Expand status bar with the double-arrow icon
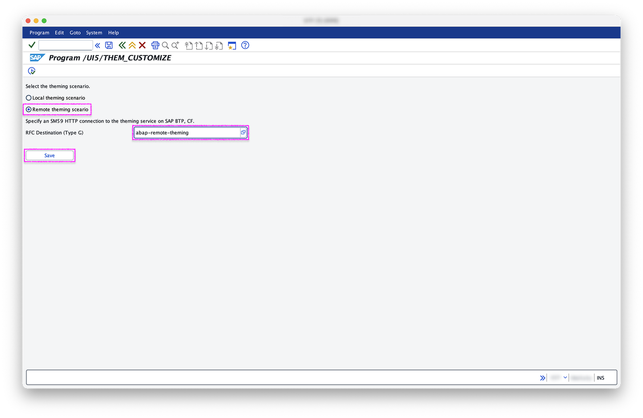This screenshot has height=418, width=643. [x=543, y=378]
